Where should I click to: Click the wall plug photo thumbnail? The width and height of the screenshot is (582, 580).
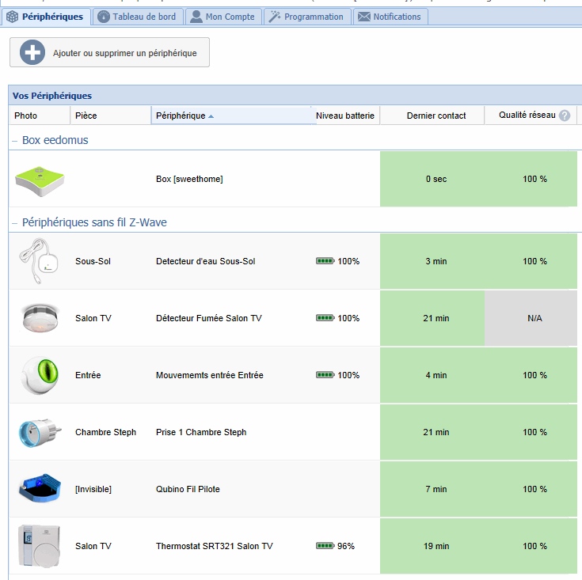click(40, 433)
